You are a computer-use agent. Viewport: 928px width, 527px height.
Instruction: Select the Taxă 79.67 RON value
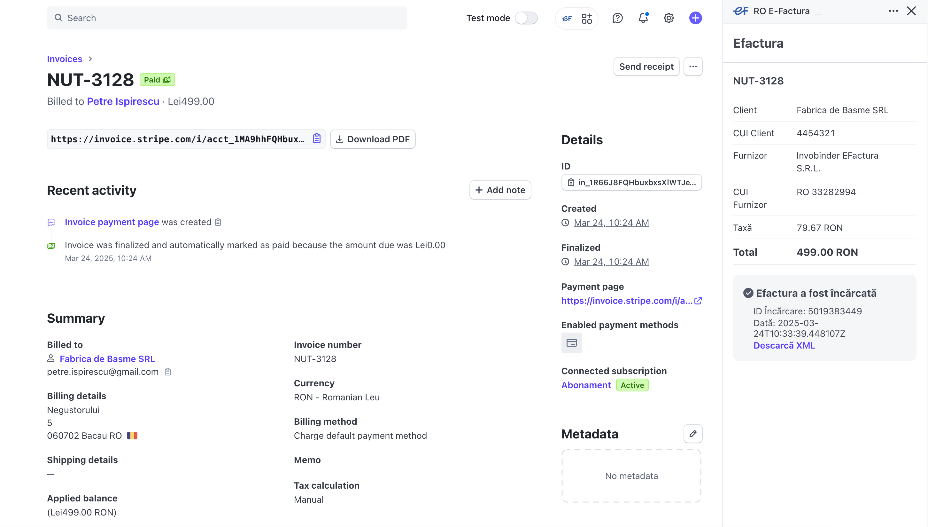pos(819,228)
